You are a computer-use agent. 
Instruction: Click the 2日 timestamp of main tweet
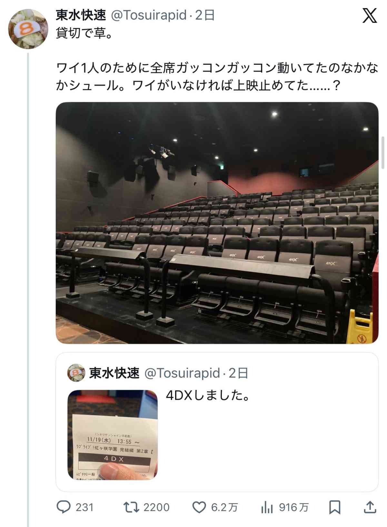[x=205, y=15]
